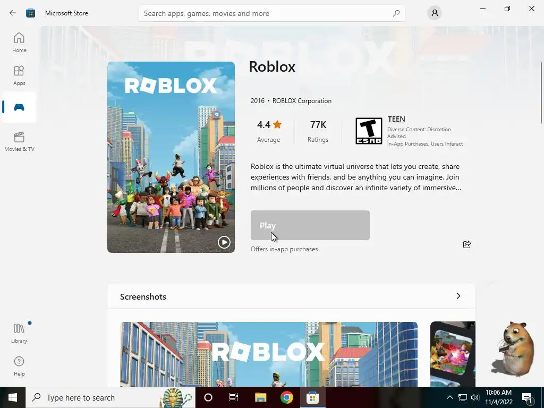The width and height of the screenshot is (544, 408).
Task: Click the user account profile icon
Action: (435, 13)
